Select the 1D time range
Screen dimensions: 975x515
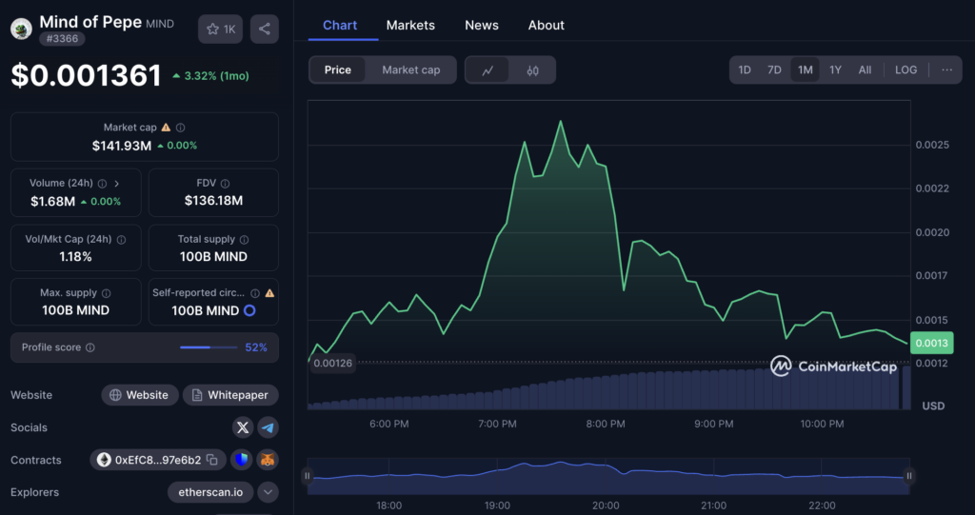click(x=745, y=69)
